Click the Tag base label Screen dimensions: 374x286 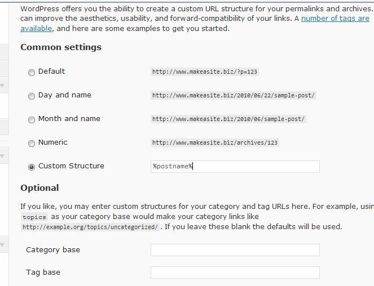pos(43,272)
